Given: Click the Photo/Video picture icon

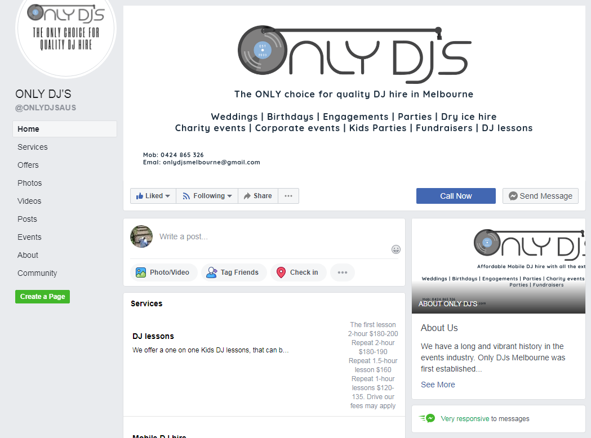Looking at the screenshot, I should point(141,272).
